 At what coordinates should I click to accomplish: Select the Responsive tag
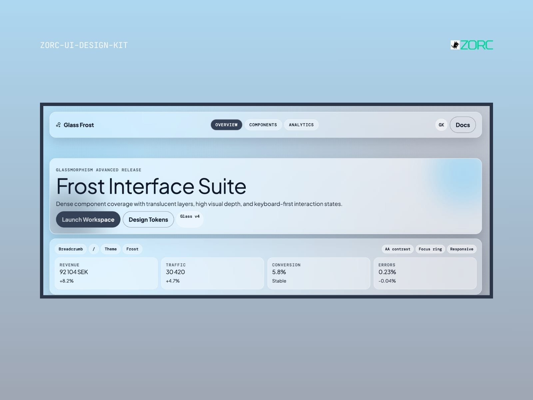462,249
